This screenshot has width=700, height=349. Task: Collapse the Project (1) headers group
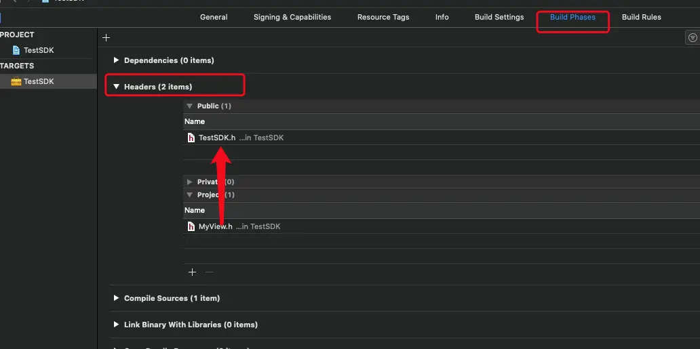[x=189, y=194]
